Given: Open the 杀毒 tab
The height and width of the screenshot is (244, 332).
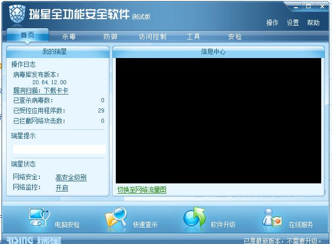Looking at the screenshot, I should [x=69, y=37].
